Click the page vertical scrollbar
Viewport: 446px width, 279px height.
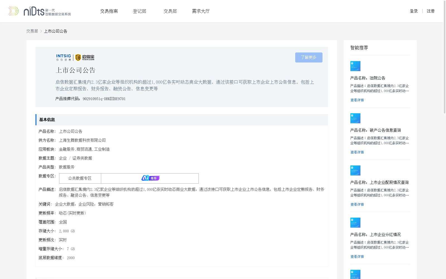point(445,57)
